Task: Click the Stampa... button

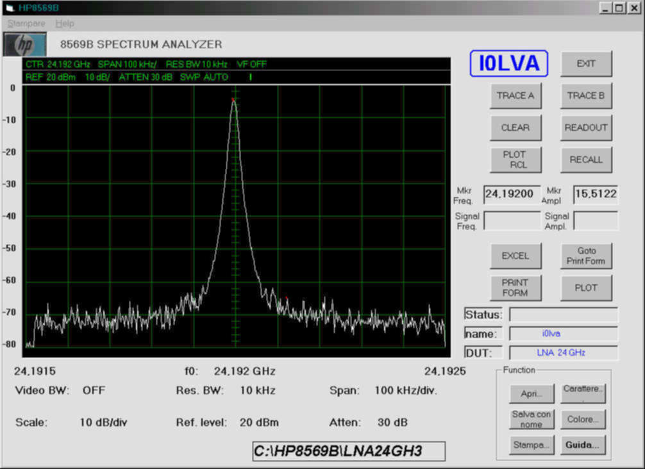Action: [532, 445]
